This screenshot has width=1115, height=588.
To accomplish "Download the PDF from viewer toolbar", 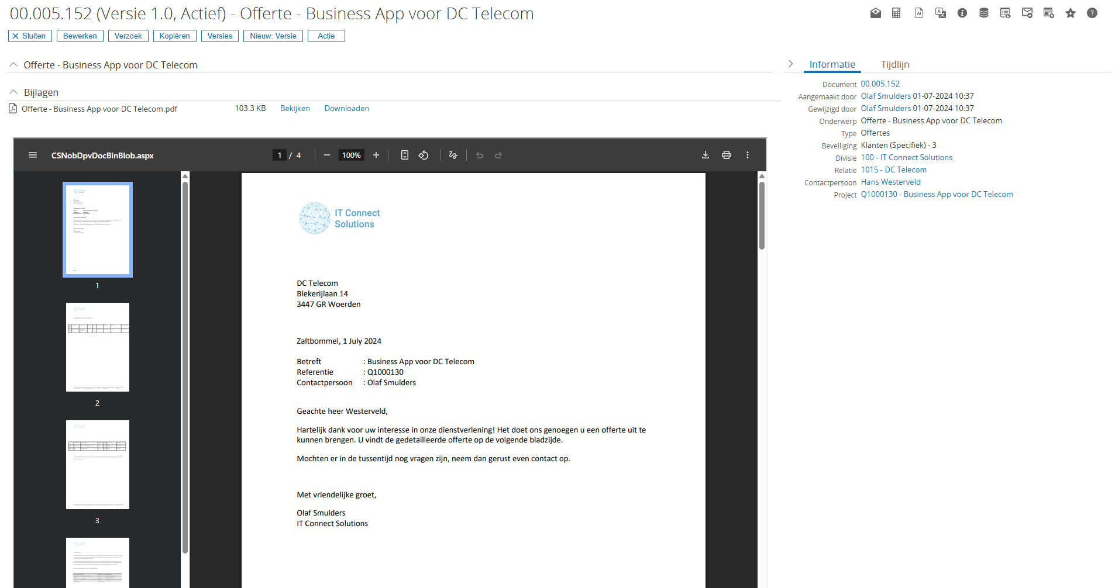I will (x=706, y=155).
